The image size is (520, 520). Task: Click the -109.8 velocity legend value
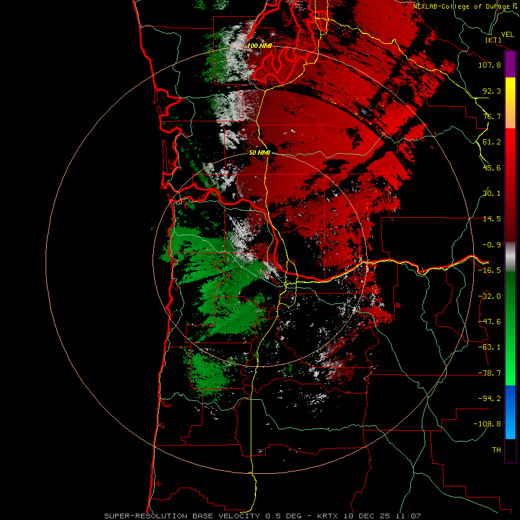[487, 424]
